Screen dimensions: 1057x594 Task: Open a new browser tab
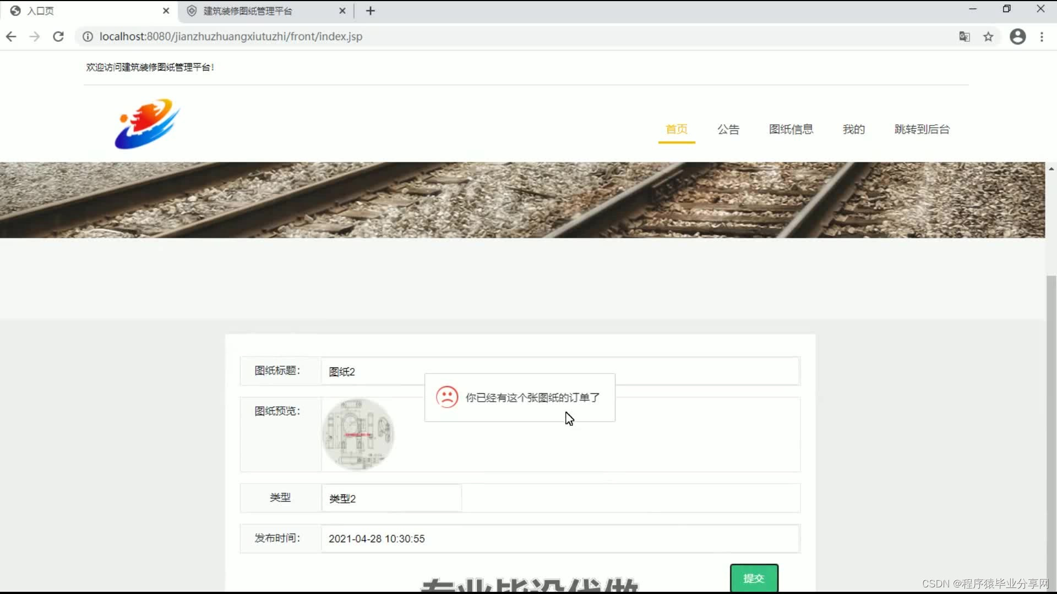(371, 11)
